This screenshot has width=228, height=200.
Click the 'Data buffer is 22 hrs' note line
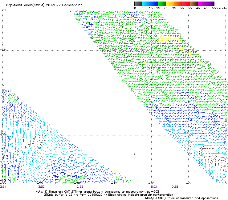[108, 195]
